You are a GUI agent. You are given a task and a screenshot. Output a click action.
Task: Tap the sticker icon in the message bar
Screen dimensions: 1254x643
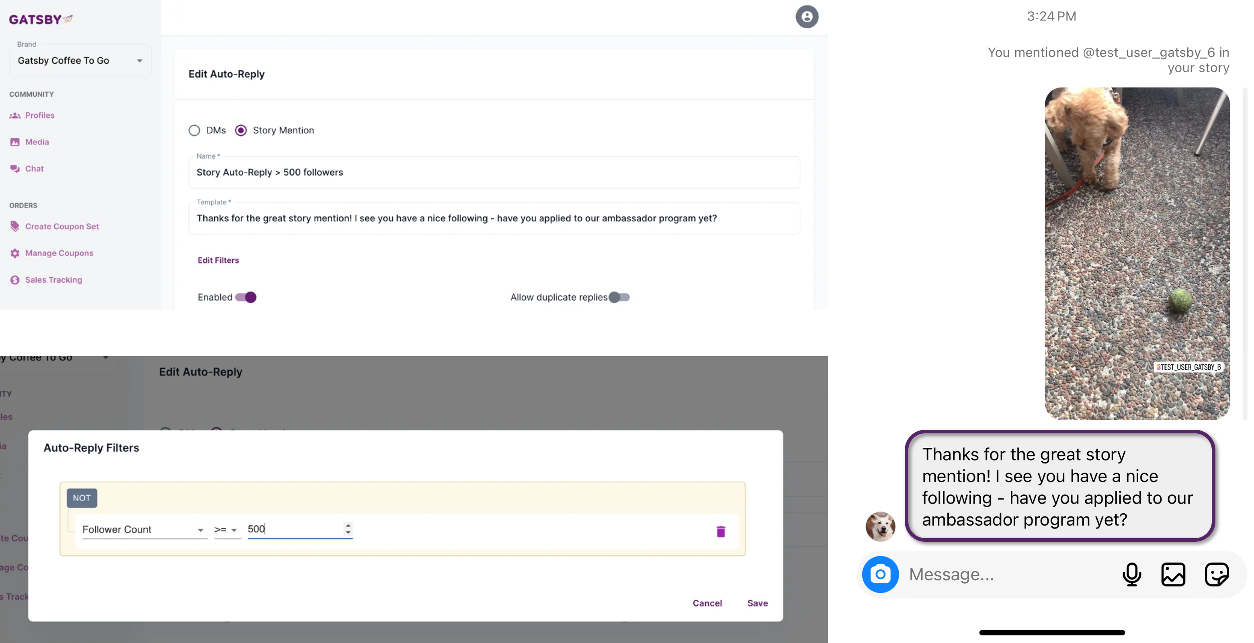pyautogui.click(x=1216, y=574)
